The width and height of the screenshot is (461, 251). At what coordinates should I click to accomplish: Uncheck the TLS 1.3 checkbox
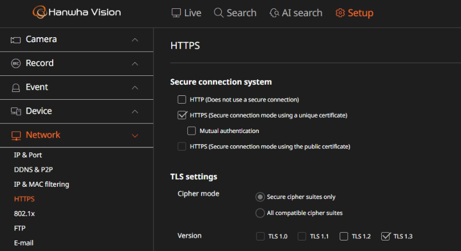point(386,236)
